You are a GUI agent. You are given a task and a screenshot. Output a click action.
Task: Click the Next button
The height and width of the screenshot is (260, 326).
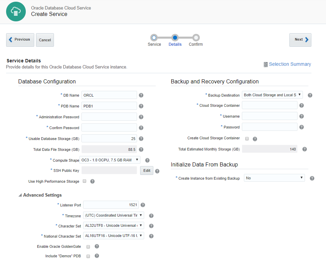click(x=300, y=40)
